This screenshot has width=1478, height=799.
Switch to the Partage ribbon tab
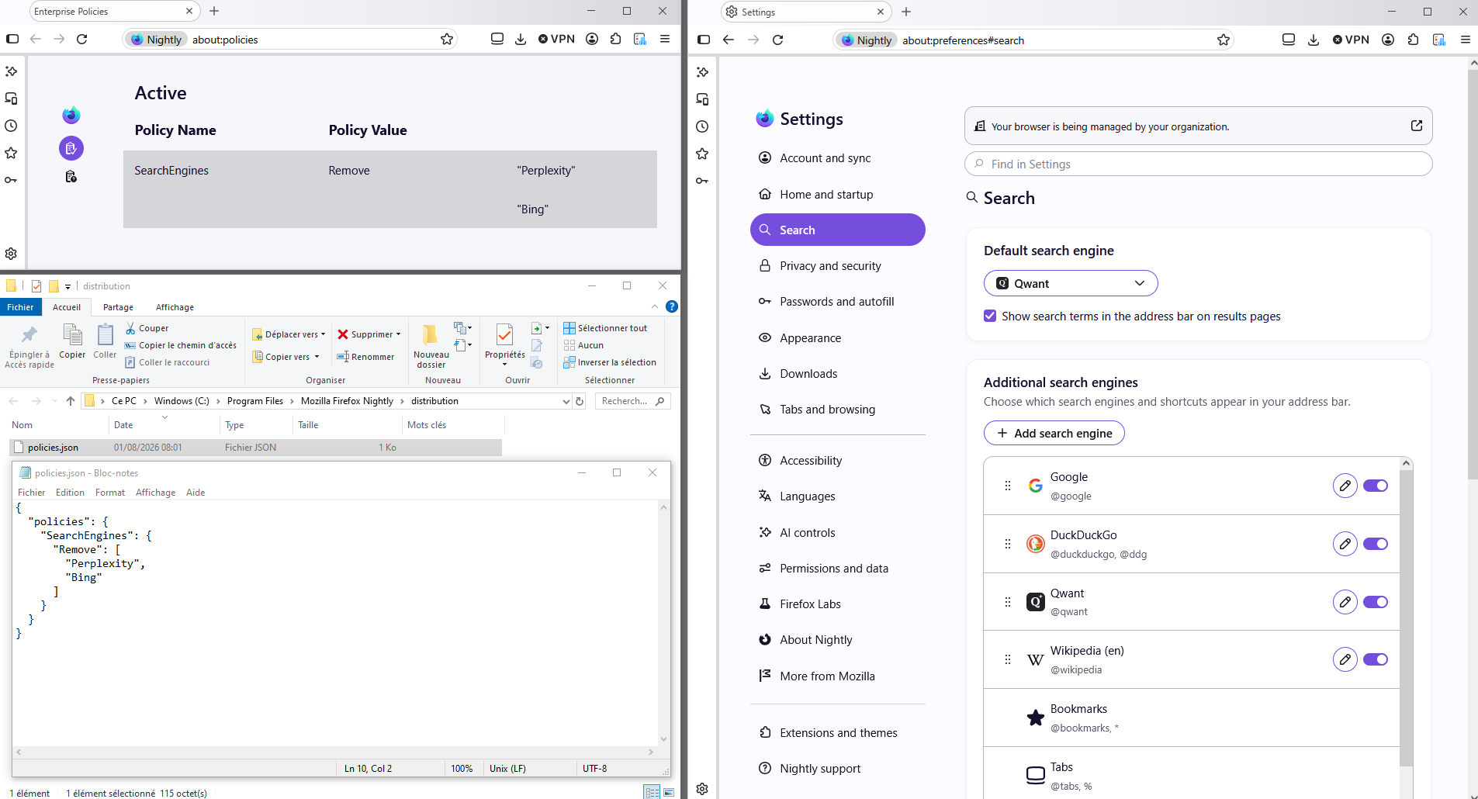point(118,307)
